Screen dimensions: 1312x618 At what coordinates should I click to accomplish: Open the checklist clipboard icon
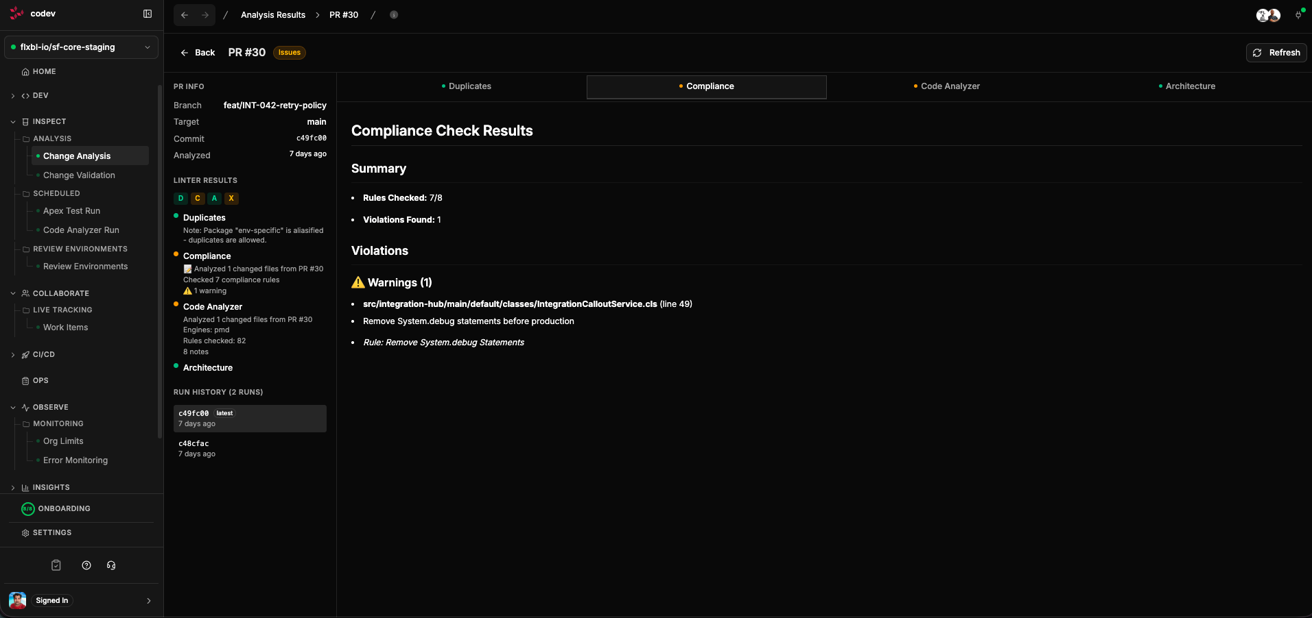(56, 565)
